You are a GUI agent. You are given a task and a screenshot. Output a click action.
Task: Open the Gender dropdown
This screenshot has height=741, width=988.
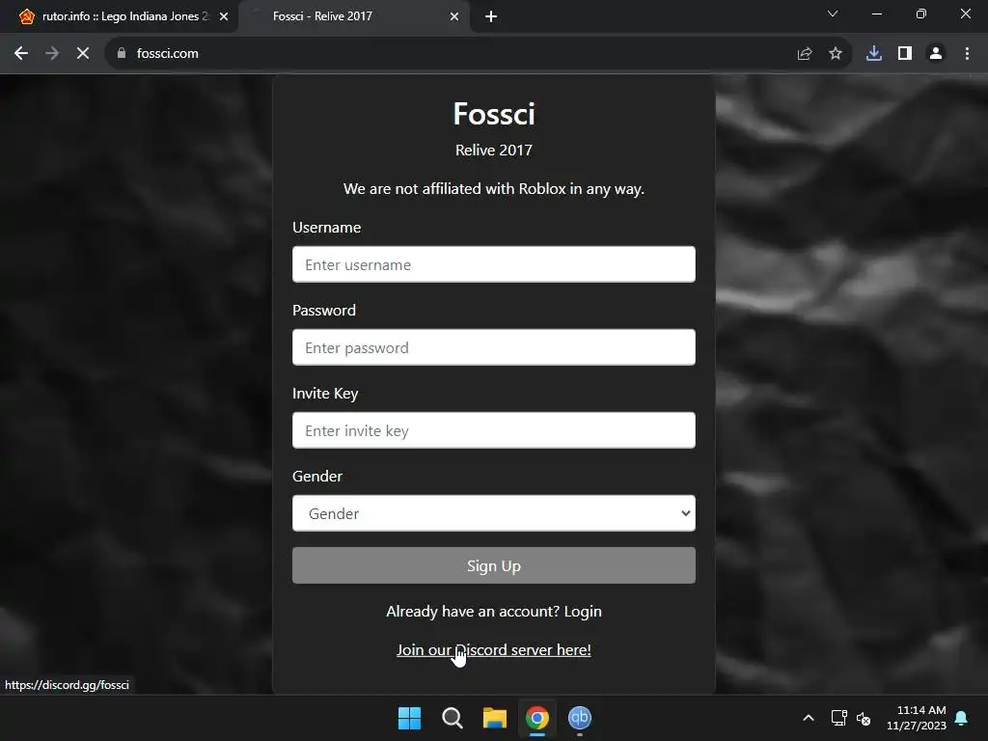coord(494,513)
